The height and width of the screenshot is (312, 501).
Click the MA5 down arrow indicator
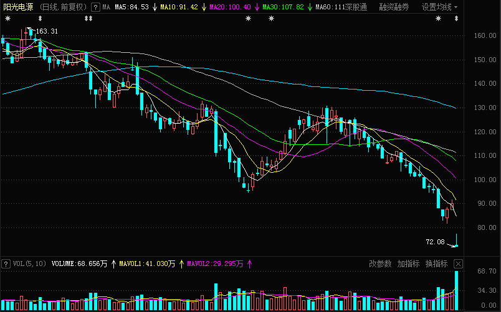click(154, 7)
